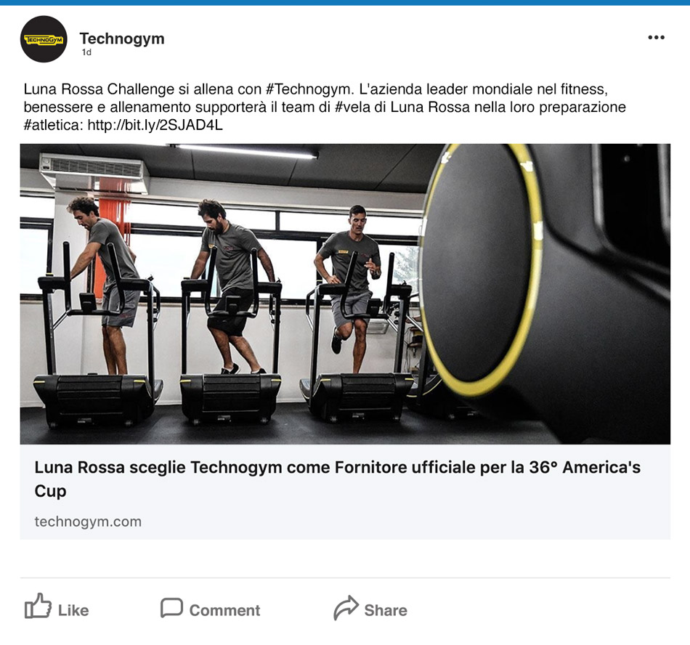Click the Like button label
The width and height of the screenshot is (690, 645).
(73, 610)
